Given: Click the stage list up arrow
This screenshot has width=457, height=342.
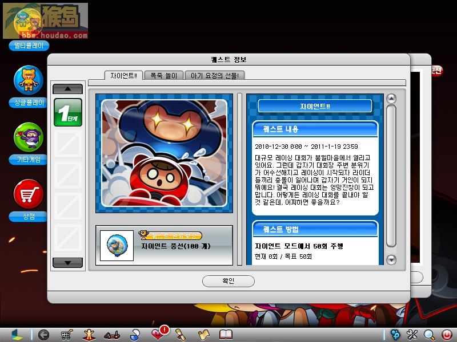Looking at the screenshot, I should (x=67, y=89).
